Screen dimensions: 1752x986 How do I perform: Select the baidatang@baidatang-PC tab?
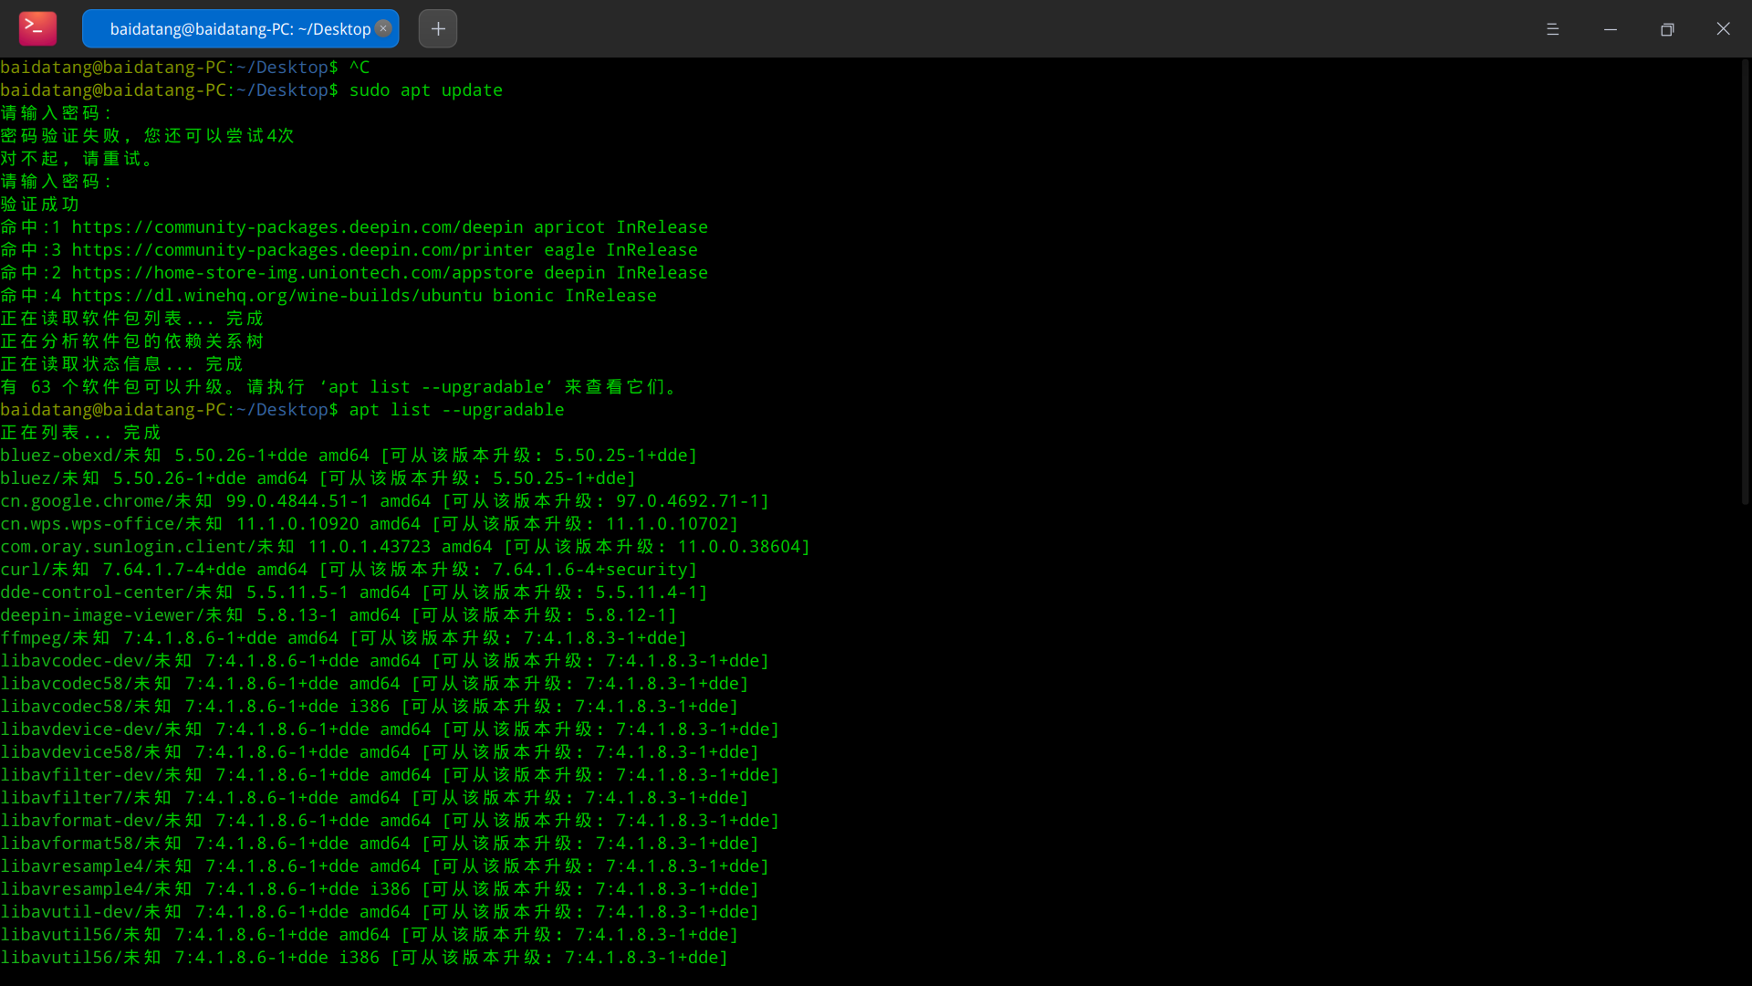pyautogui.click(x=239, y=29)
